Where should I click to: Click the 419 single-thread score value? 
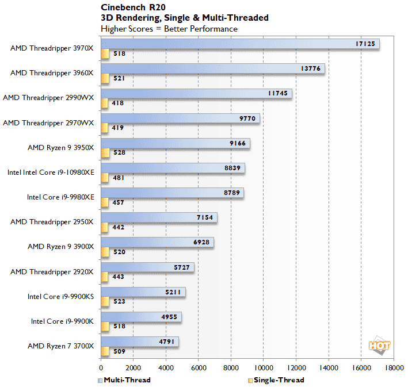click(x=117, y=128)
